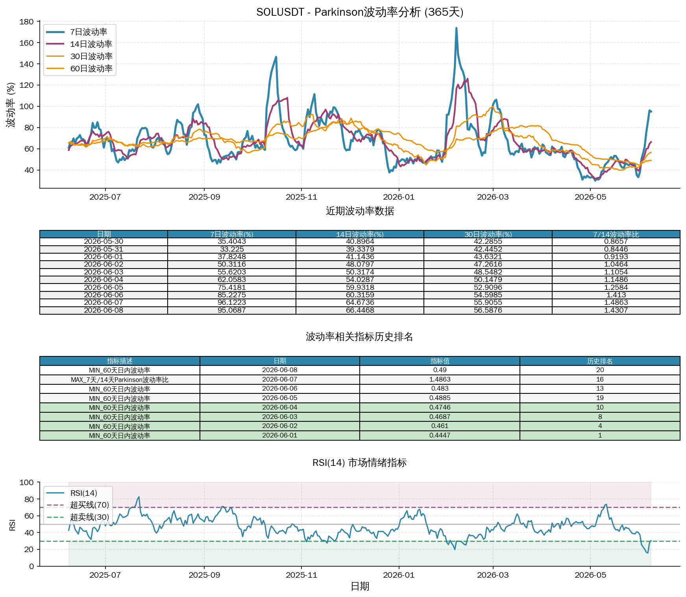The height and width of the screenshot is (597, 686).
Task: Click the 7日波动率 peak near 174
Action: point(456,28)
